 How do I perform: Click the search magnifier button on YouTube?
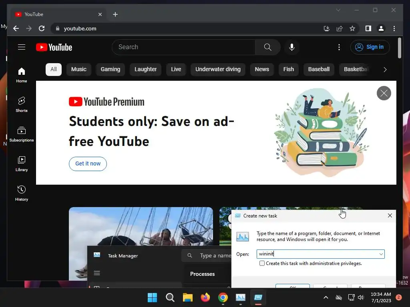pyautogui.click(x=267, y=47)
